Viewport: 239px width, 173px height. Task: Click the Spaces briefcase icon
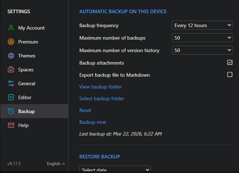click(11, 70)
